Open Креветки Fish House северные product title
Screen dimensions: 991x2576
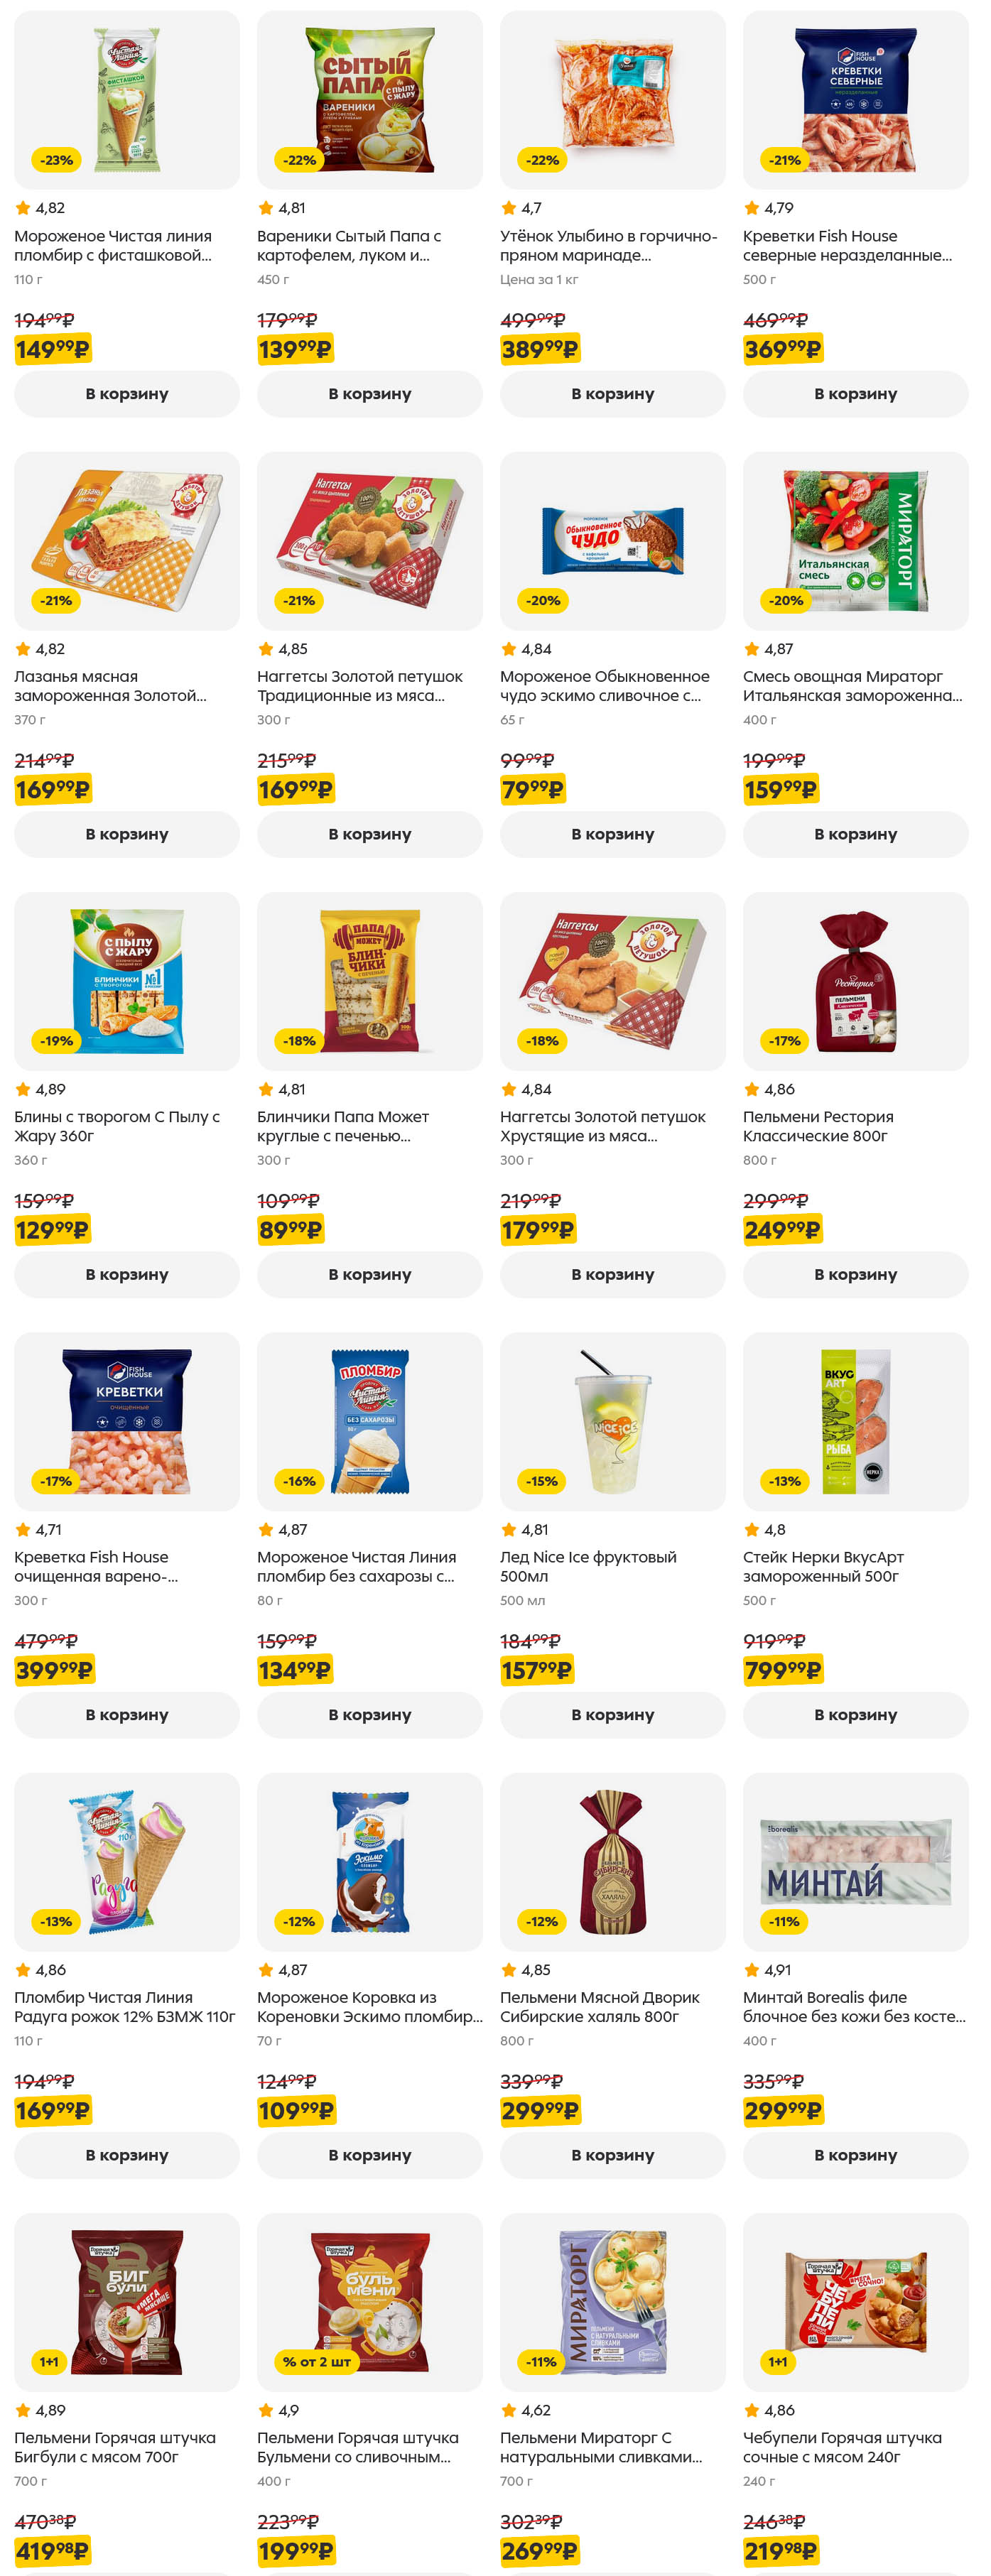pyautogui.click(x=846, y=246)
